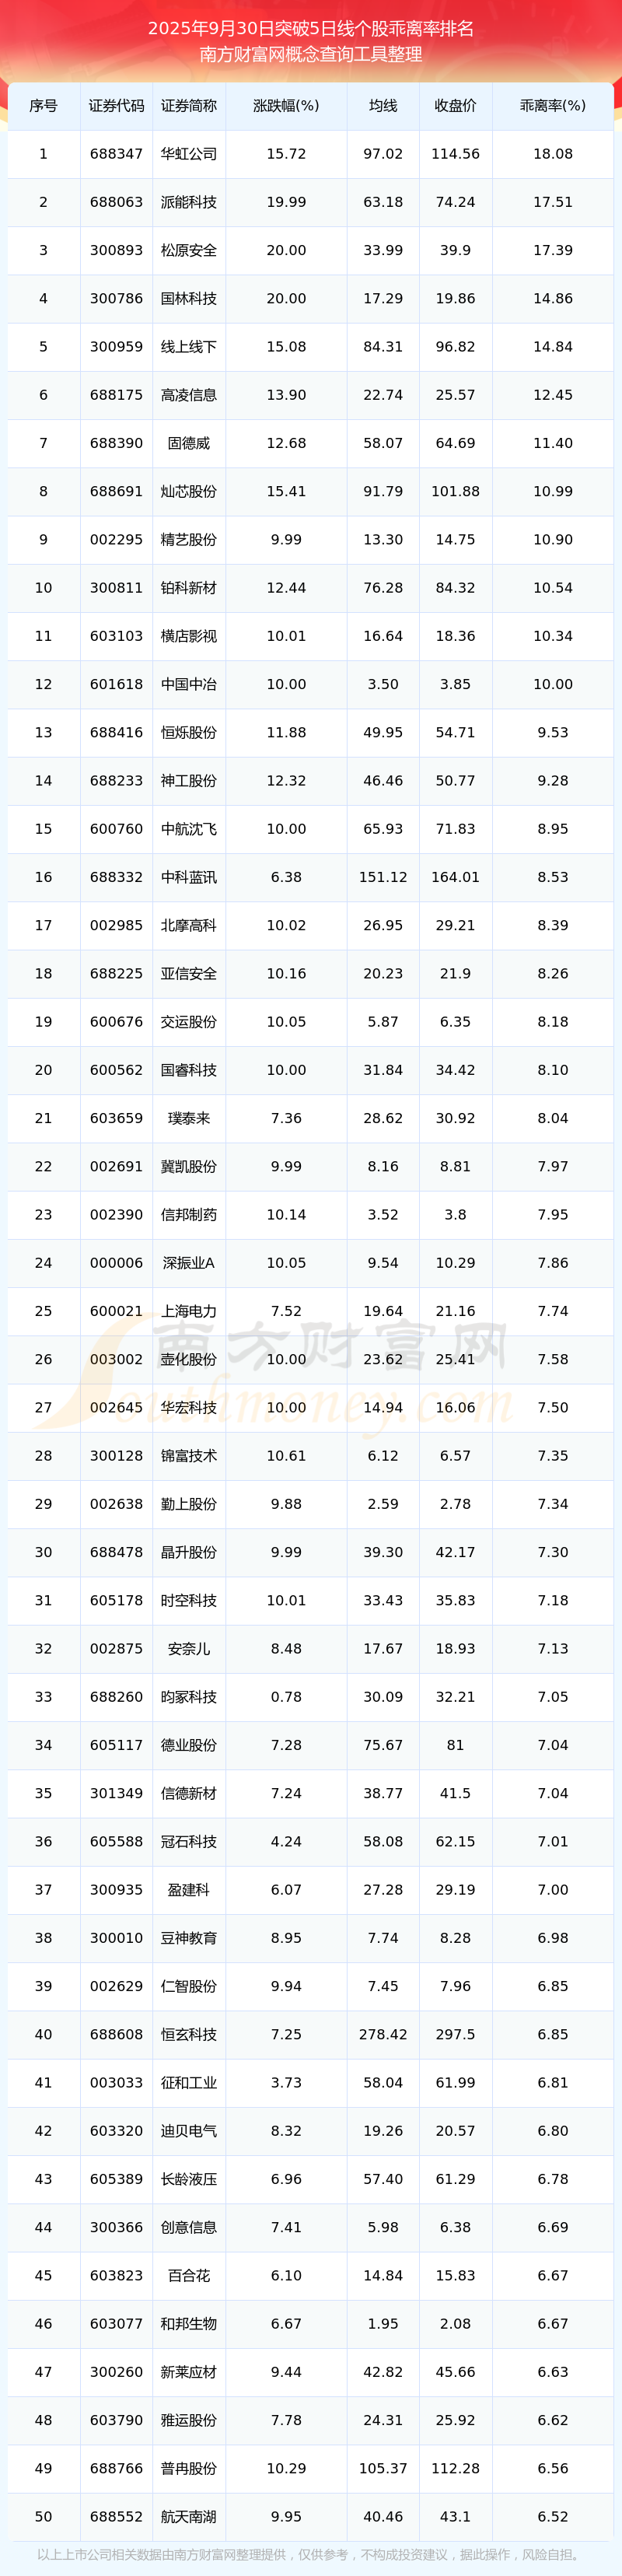Click stock name 晶升股份
The width and height of the screenshot is (622, 2576).
(x=189, y=1553)
